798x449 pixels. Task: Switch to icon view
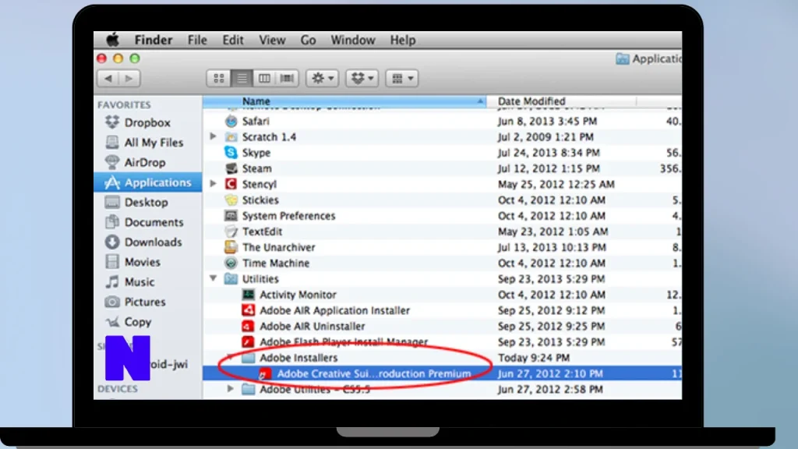[219, 79]
